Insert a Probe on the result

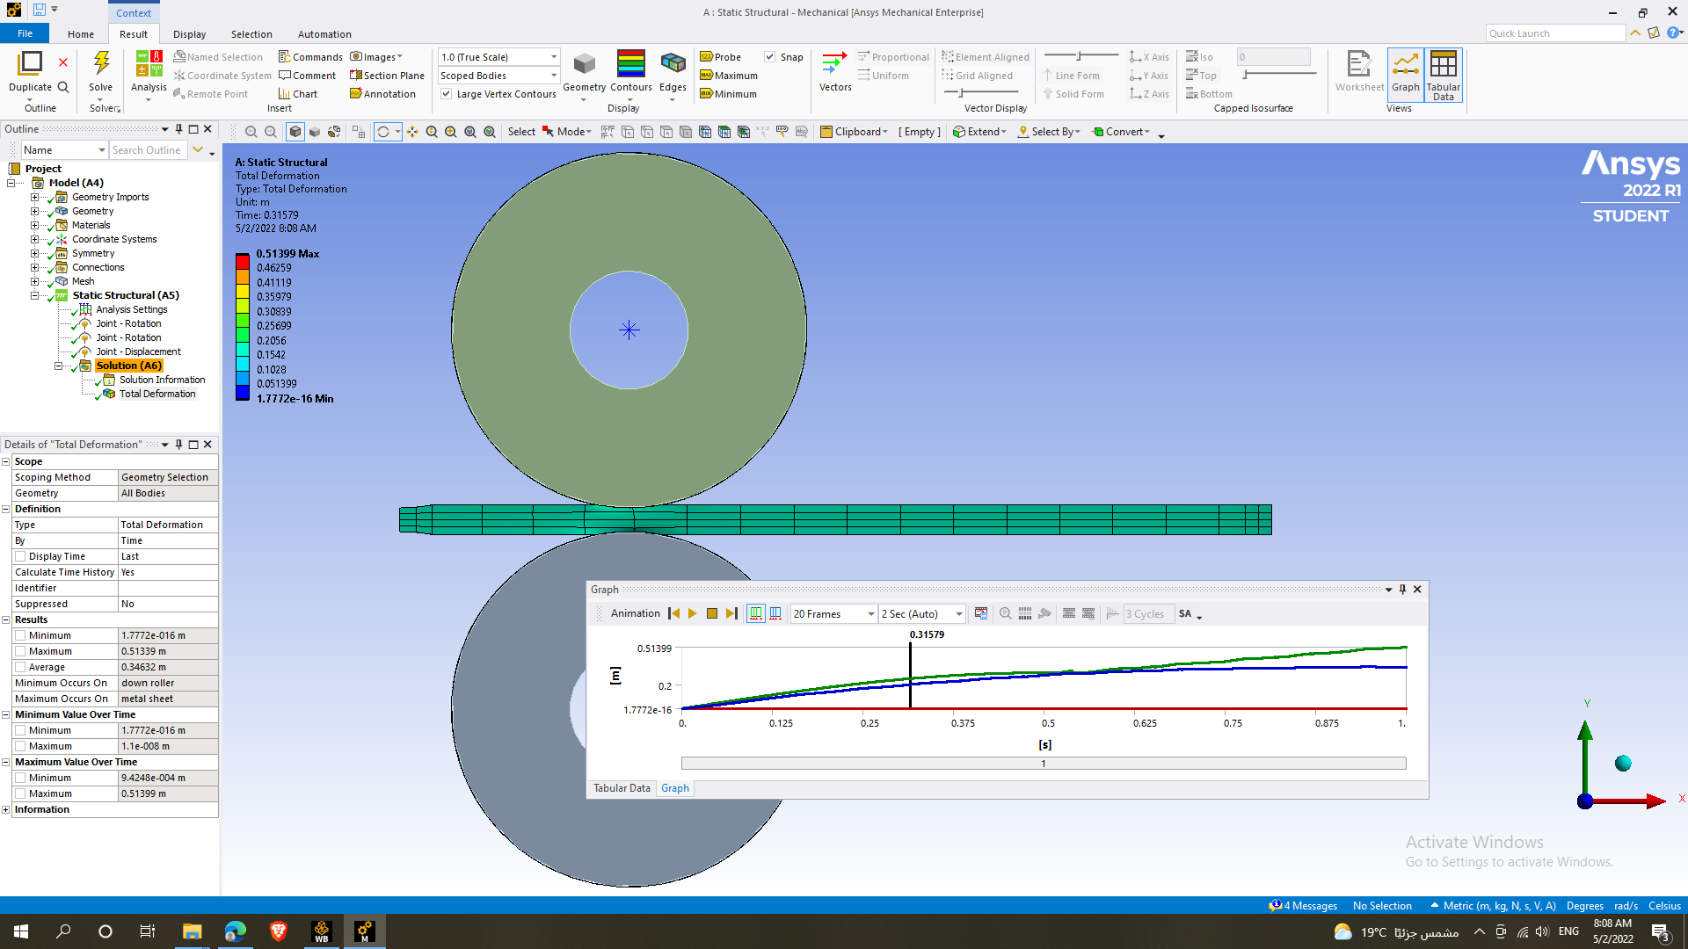pyautogui.click(x=720, y=57)
